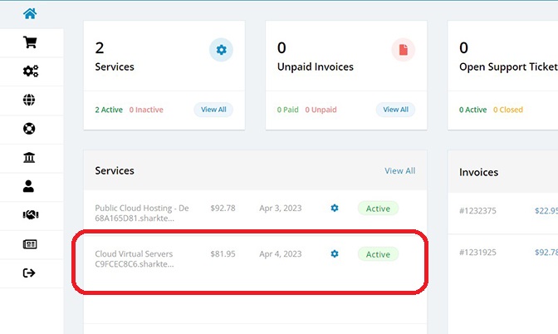Viewport: 558px width, 334px height.
Task: Open the services gears sidebar icon
Action: (x=31, y=71)
